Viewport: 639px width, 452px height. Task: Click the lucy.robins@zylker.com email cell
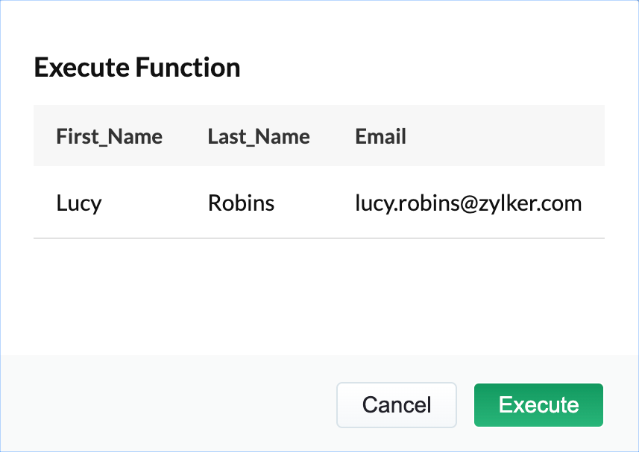(x=468, y=203)
